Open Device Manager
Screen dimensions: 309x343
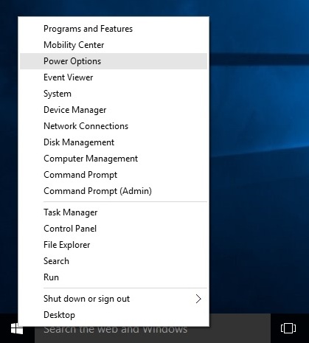[114, 110]
